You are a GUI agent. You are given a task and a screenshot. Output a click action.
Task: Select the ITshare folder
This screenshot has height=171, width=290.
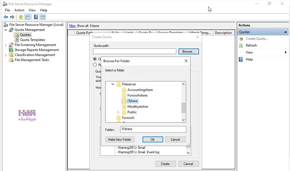click(x=132, y=101)
